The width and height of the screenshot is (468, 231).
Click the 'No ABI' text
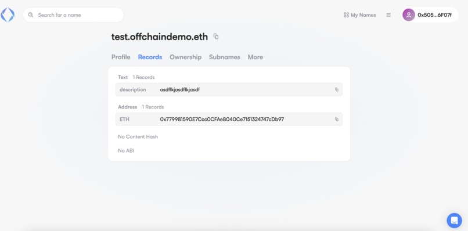[126, 151]
